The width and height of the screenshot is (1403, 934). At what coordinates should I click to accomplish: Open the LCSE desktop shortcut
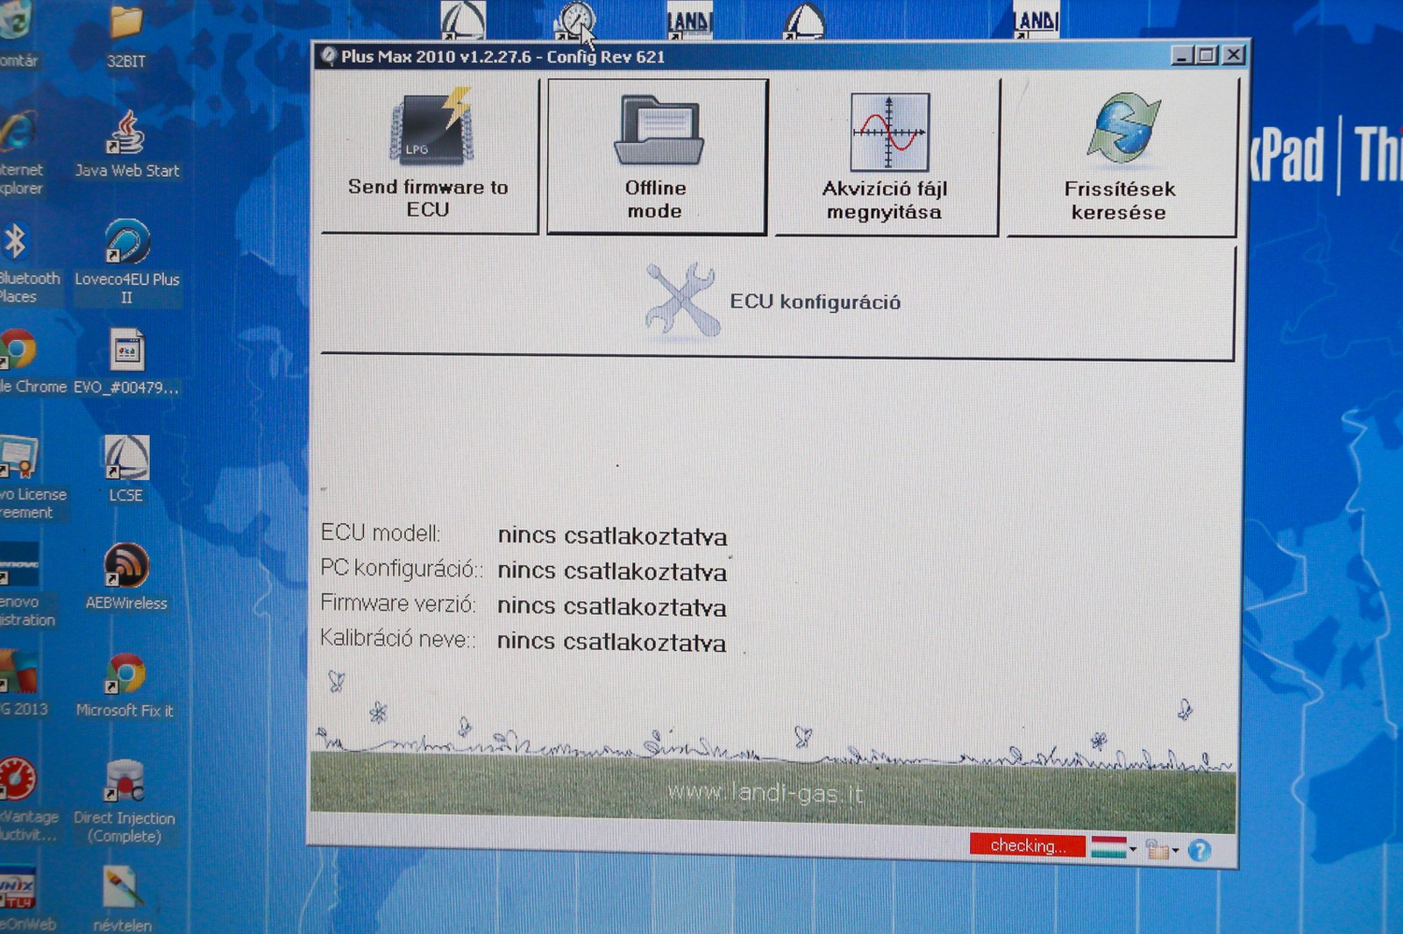tap(126, 469)
